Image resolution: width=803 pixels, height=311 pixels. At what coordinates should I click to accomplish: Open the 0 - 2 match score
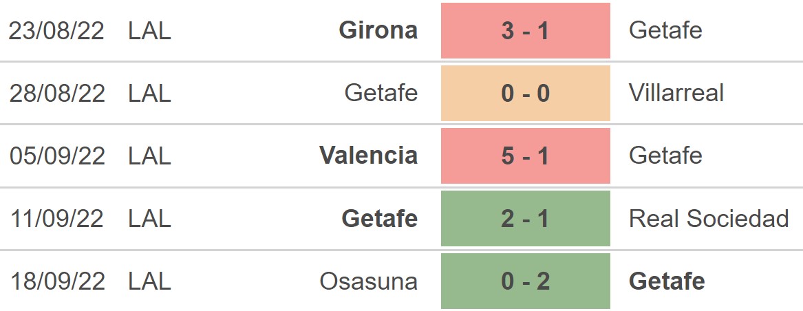tap(525, 281)
